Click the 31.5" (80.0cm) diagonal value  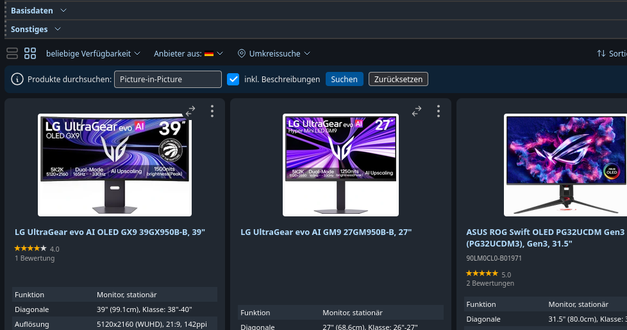tap(587, 319)
